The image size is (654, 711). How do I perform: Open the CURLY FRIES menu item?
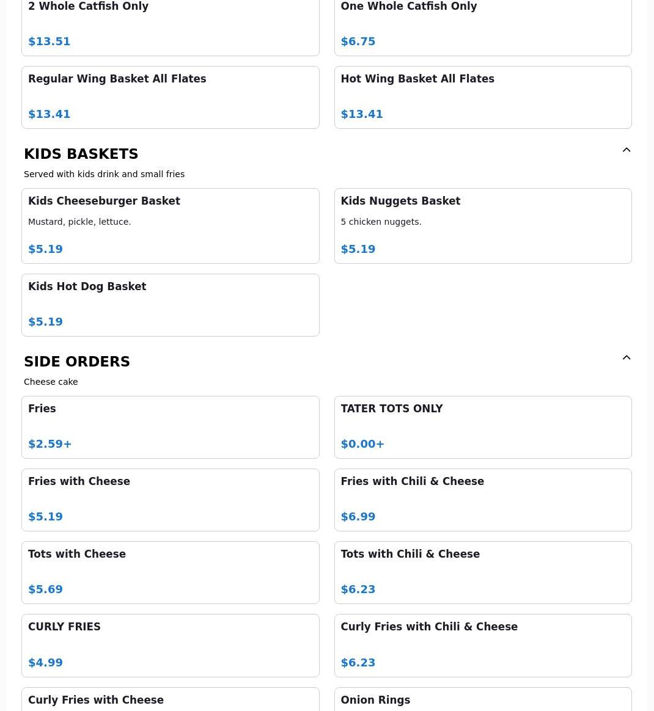tap(170, 645)
